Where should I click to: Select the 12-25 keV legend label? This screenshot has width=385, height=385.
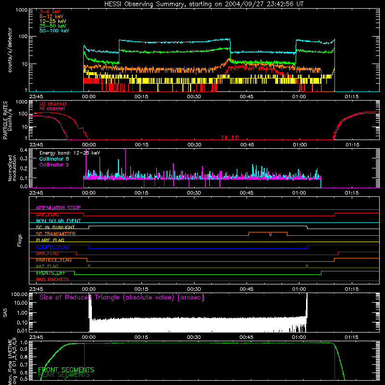[x=53, y=21]
